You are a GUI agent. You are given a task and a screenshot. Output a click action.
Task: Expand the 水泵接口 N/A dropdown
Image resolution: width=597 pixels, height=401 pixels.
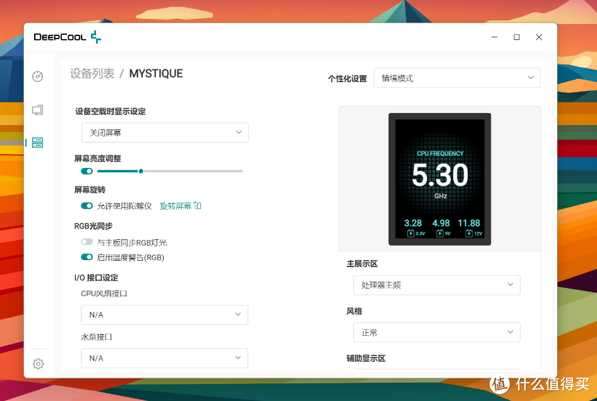coord(164,358)
